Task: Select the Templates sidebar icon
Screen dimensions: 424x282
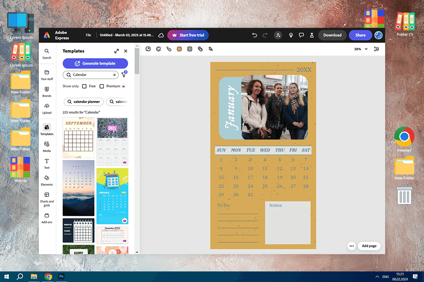Action: [x=47, y=130]
